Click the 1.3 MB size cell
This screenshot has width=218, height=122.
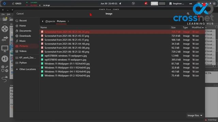[x=175, y=56]
